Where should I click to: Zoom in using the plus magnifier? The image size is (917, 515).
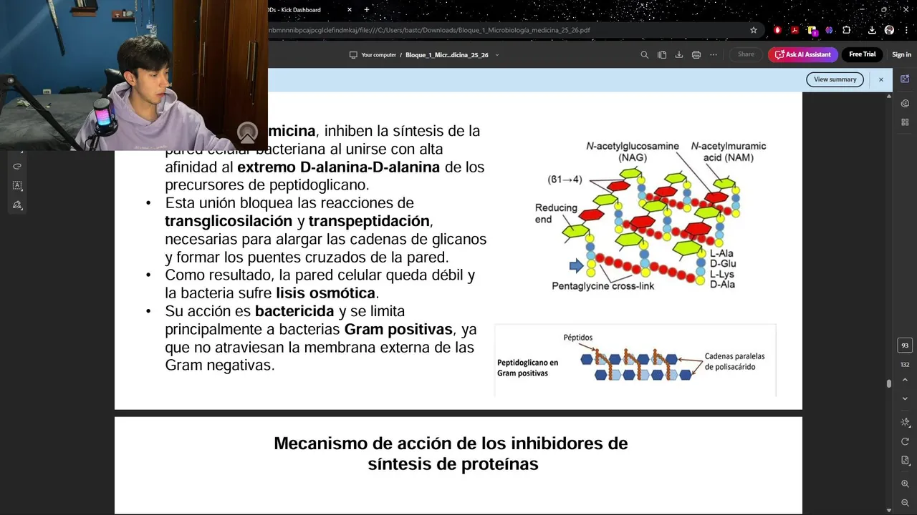(905, 484)
